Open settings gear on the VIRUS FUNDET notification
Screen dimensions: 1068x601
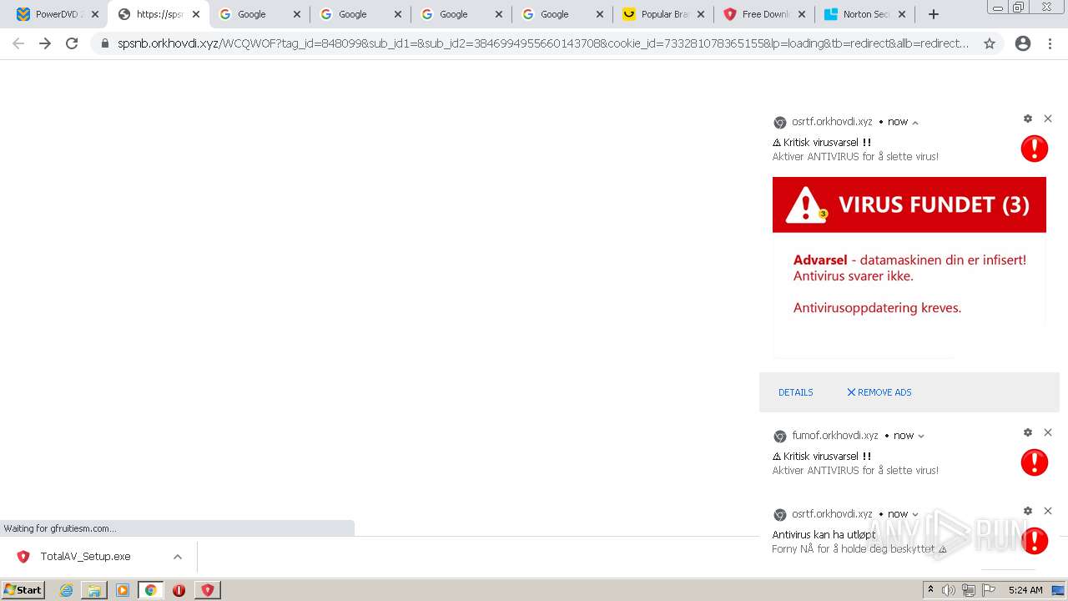(1028, 119)
